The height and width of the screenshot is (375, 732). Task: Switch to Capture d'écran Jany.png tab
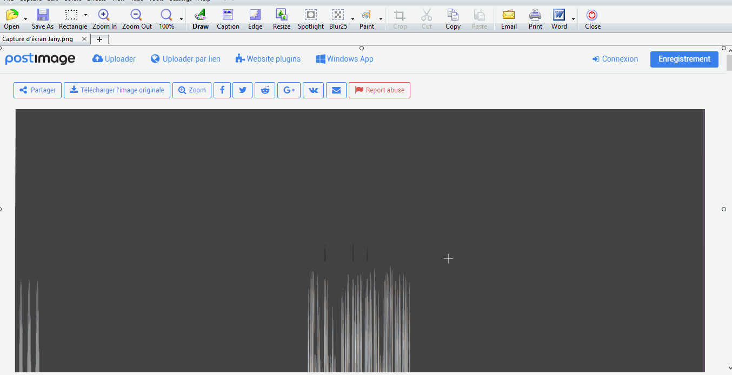click(38, 39)
